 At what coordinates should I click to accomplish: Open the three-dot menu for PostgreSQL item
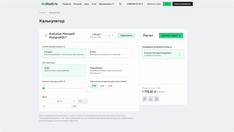pyautogui.click(x=179, y=54)
